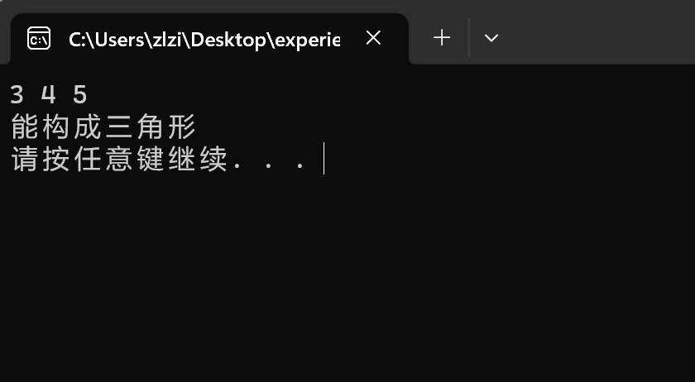The image size is (695, 382).
Task: Click the command prompt icon in the tab
Action: (x=39, y=39)
